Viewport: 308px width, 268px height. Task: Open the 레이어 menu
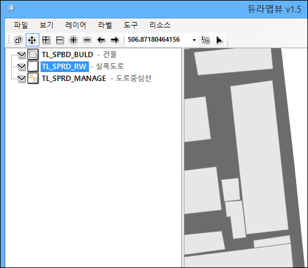point(76,25)
